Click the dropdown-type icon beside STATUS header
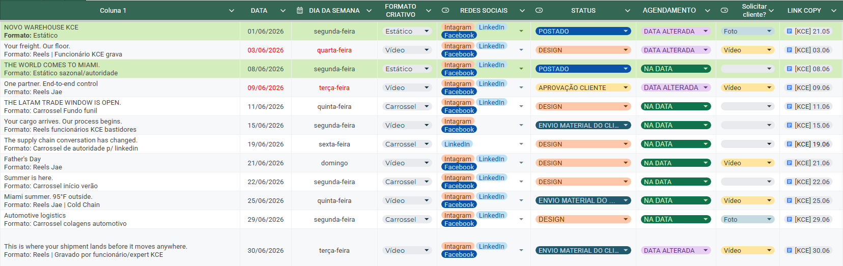This screenshot has height=266, width=843. click(x=540, y=10)
